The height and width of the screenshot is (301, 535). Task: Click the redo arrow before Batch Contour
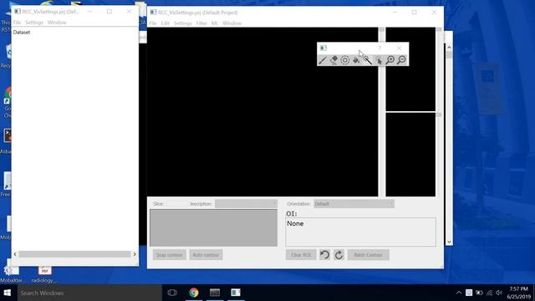(x=339, y=254)
